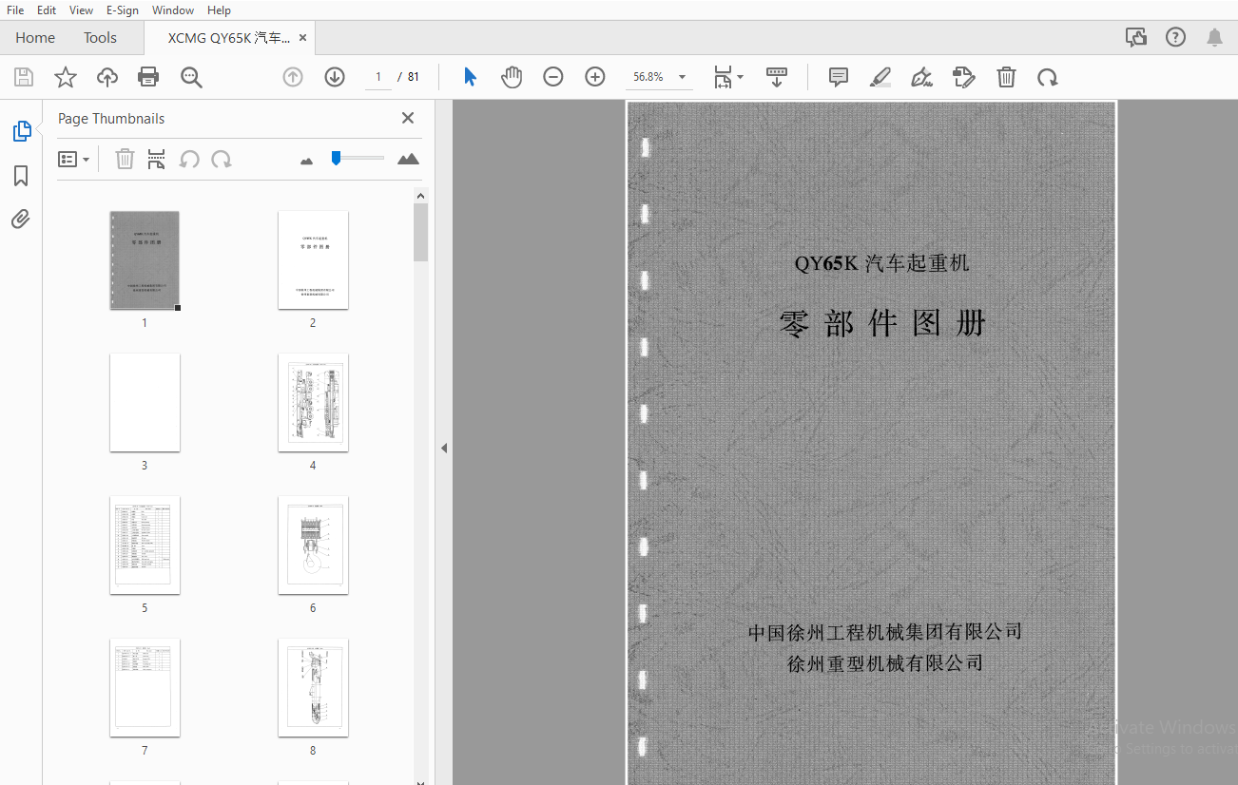
Task: Click the thumbnails panel scrollbar
Action: point(421,232)
